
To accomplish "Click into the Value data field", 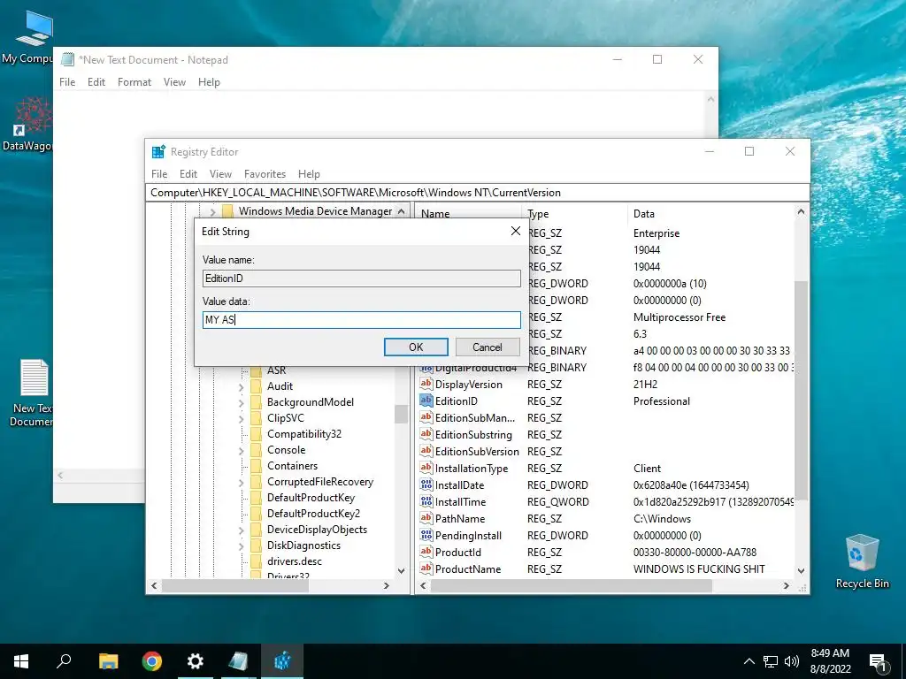I will point(362,320).
